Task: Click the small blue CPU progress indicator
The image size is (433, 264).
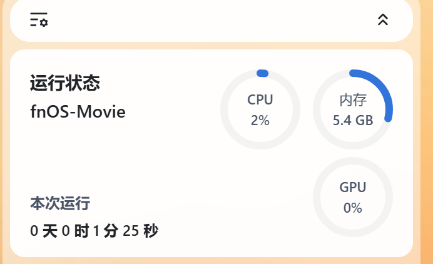Action: click(x=262, y=73)
